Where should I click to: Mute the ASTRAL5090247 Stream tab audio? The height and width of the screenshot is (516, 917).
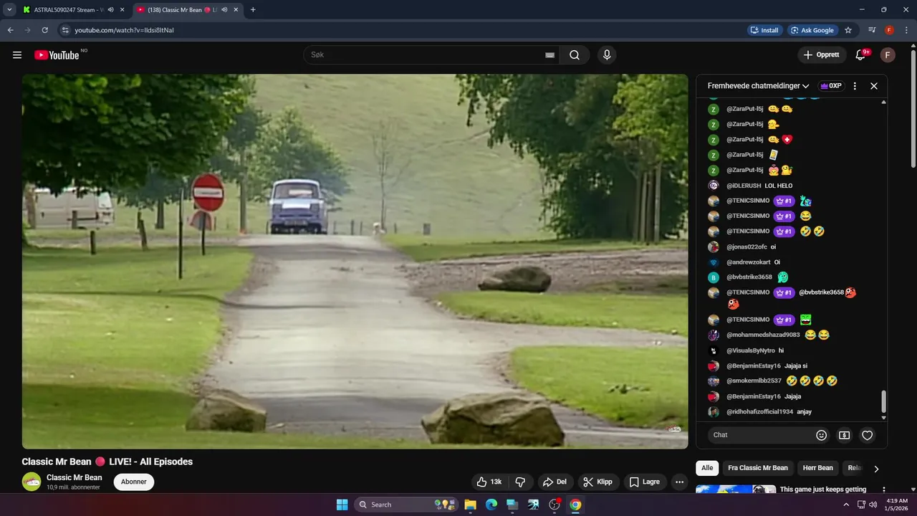tap(110, 10)
